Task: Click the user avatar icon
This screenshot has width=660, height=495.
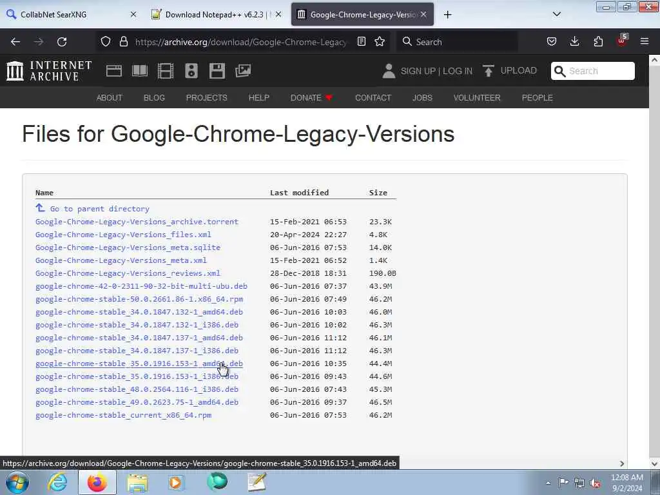Action: tap(389, 71)
